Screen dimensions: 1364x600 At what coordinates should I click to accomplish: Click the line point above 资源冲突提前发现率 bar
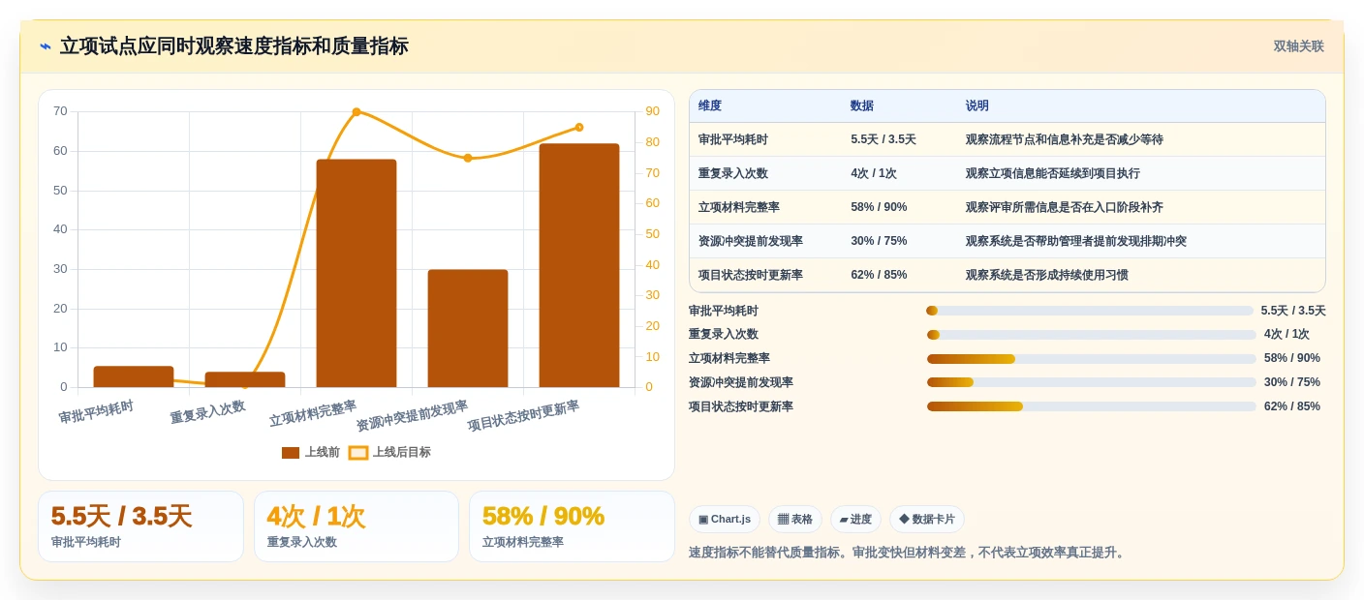click(x=468, y=158)
